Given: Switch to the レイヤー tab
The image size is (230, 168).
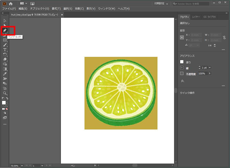Looking at the screenshot, I should pos(196,17).
